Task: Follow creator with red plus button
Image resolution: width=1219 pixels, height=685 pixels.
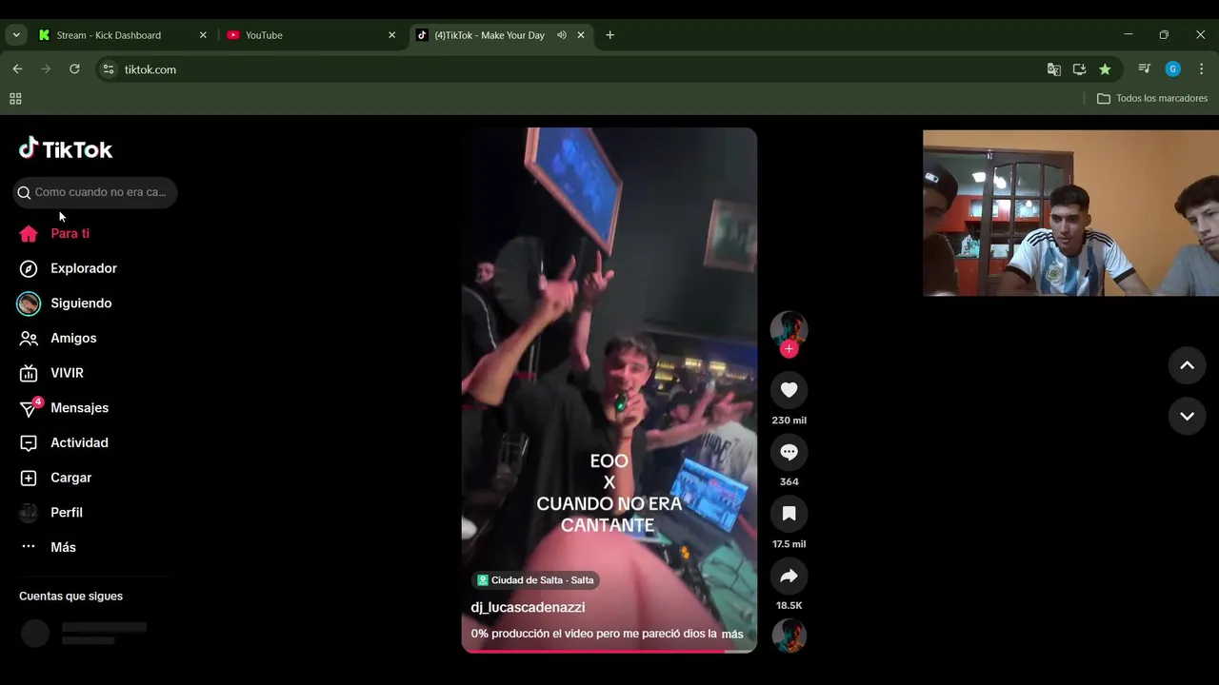Action: click(x=789, y=349)
